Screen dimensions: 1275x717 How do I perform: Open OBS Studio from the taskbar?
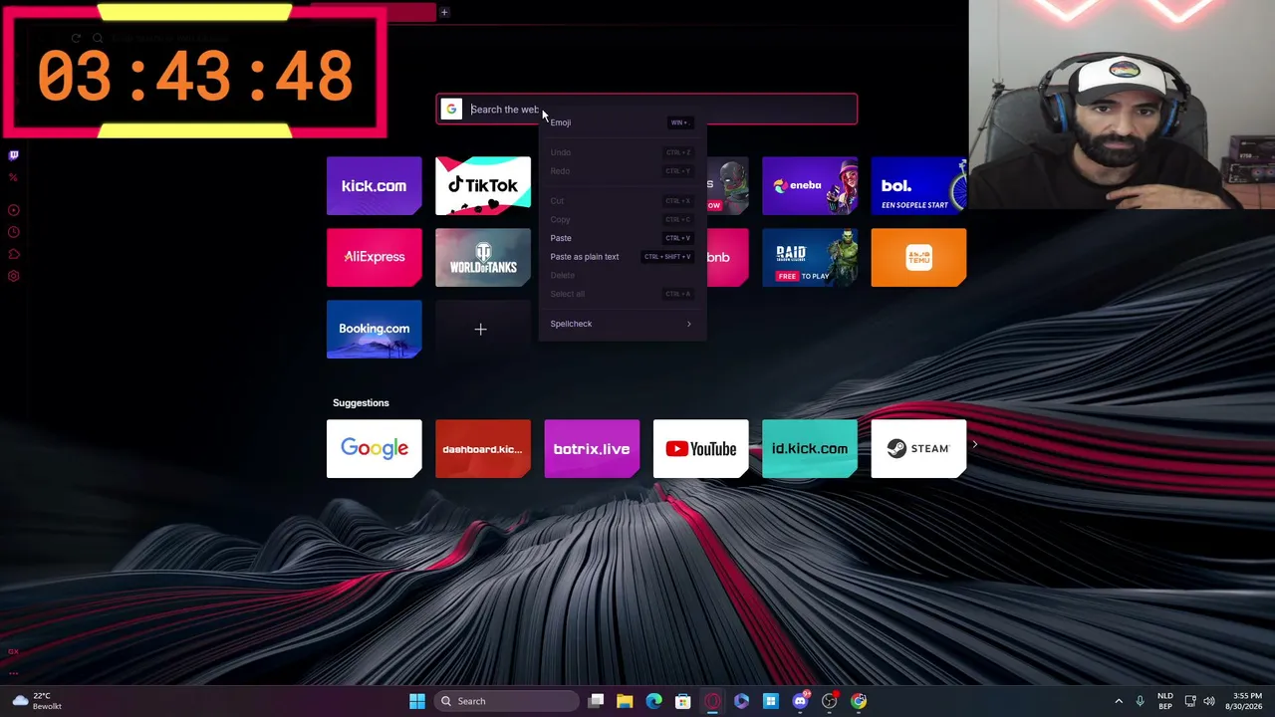829,701
